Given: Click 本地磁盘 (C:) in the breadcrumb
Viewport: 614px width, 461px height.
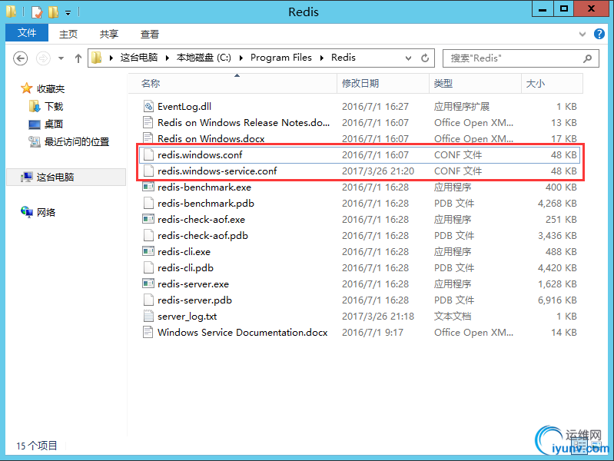Looking at the screenshot, I should (204, 58).
